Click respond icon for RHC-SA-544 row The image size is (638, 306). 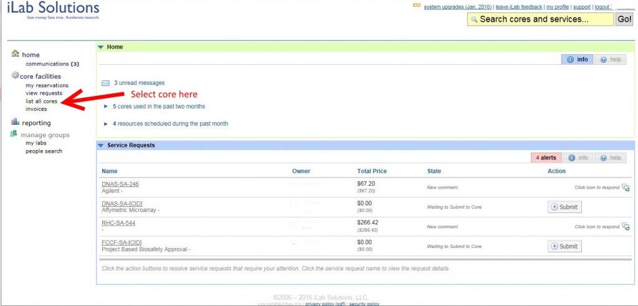[x=626, y=226]
